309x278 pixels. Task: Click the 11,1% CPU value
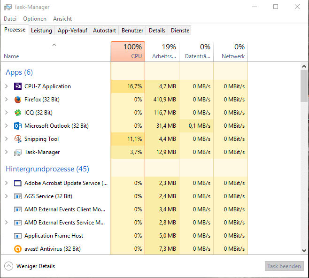tap(135, 139)
